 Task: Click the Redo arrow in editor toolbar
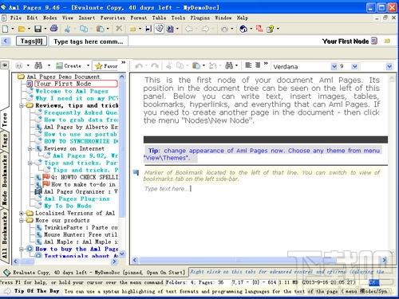[155, 65]
